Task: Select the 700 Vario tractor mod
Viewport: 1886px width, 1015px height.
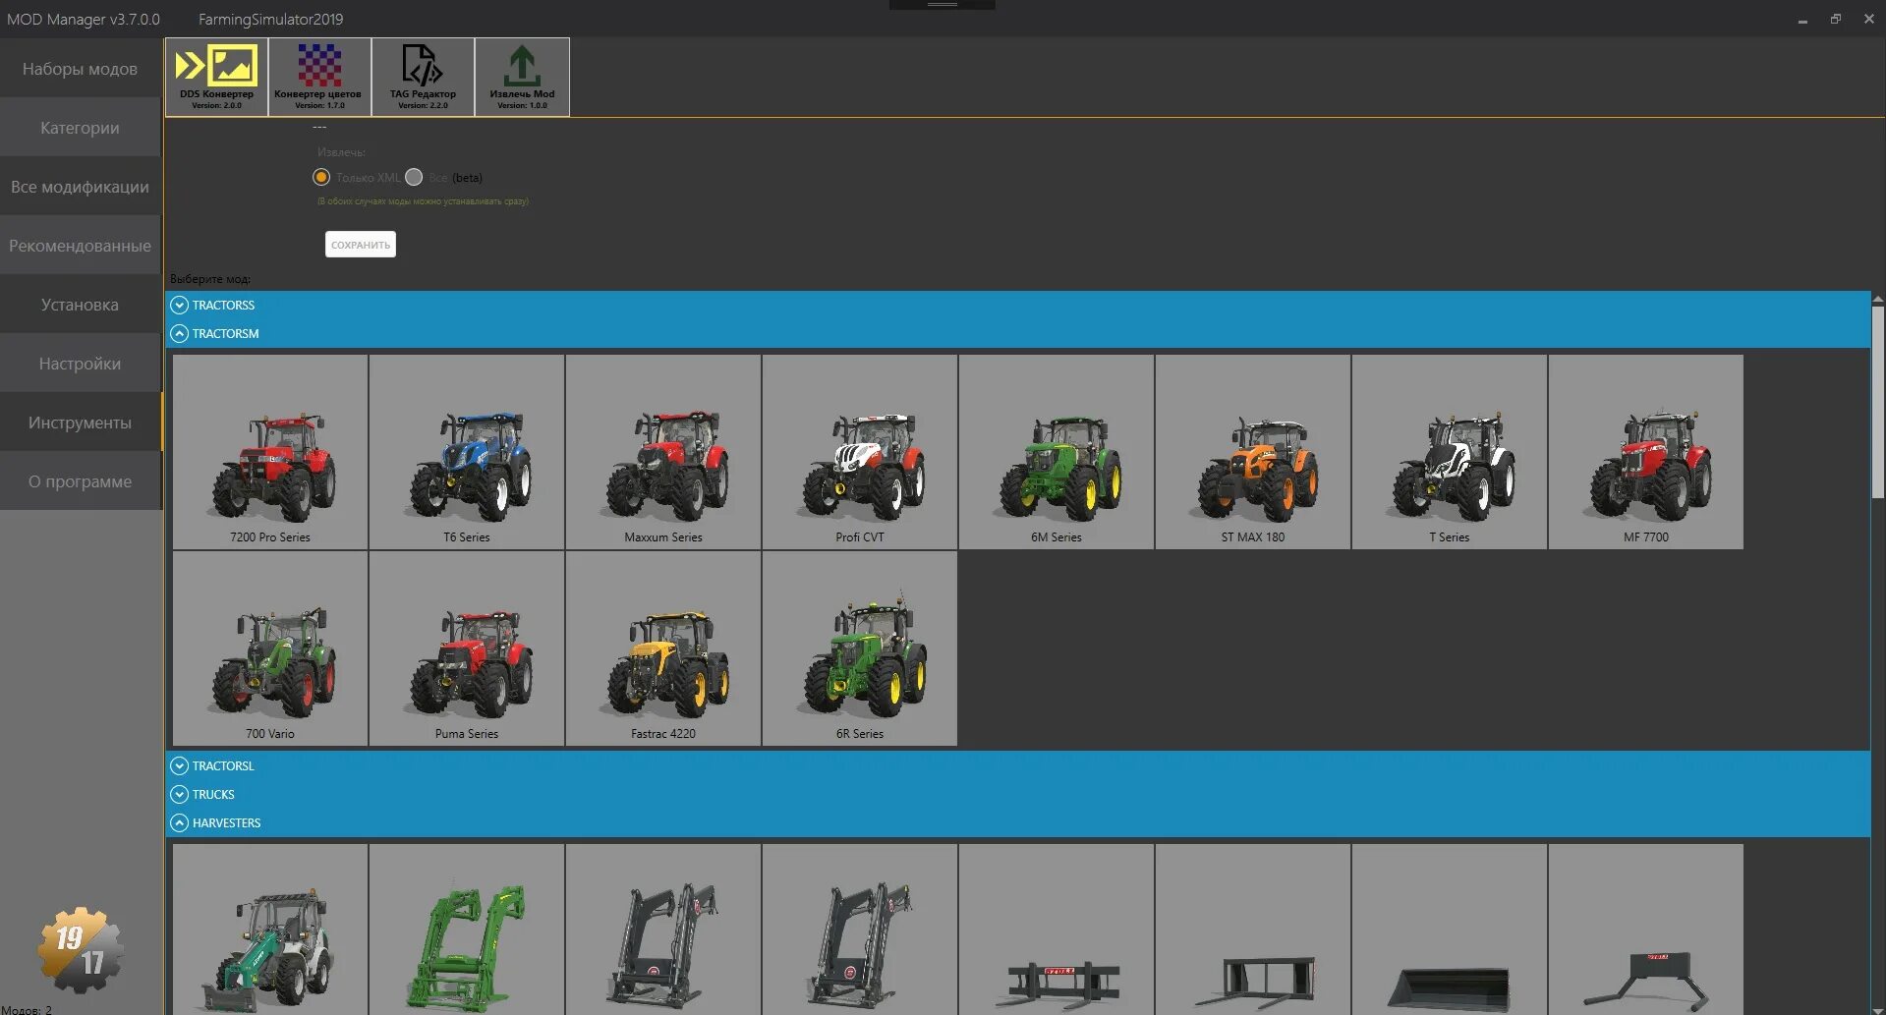Action: coord(270,648)
